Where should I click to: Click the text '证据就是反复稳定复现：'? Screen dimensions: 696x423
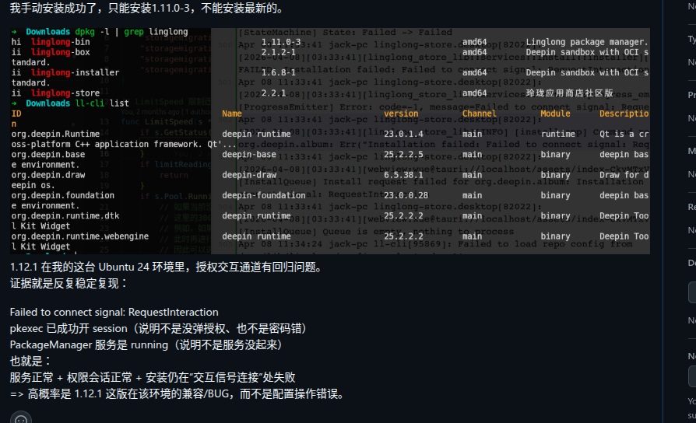click(69, 283)
